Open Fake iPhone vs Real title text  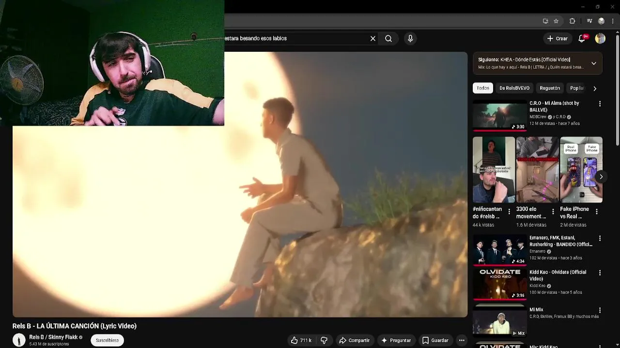(x=574, y=213)
